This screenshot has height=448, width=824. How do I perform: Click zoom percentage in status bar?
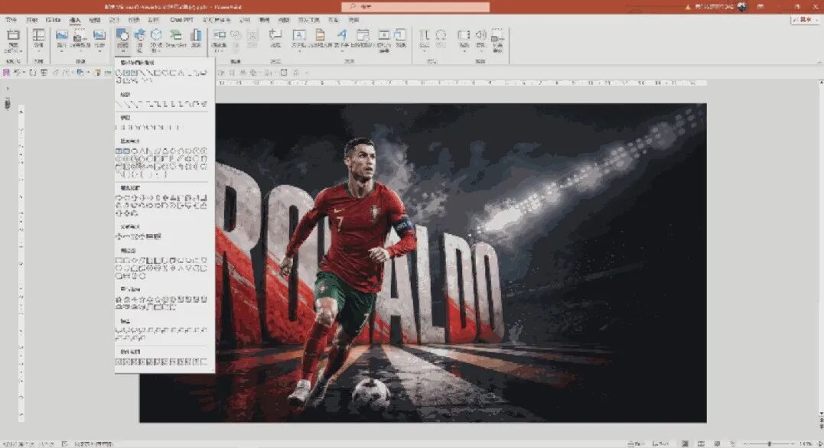coord(806,444)
